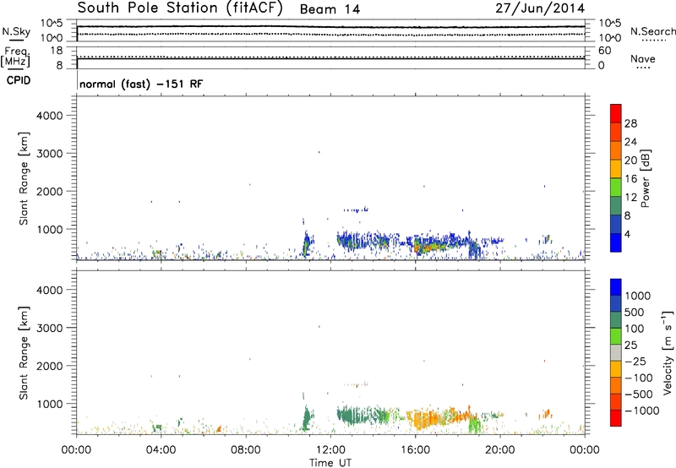676x468 pixels.
Task: Click the 'CPID' label
Action: 19,80
